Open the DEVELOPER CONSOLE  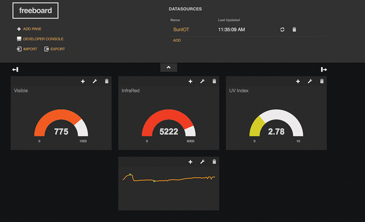43,39
